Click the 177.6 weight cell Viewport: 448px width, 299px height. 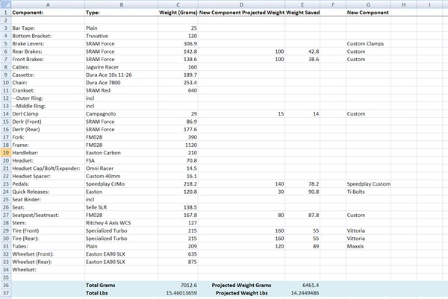point(178,129)
